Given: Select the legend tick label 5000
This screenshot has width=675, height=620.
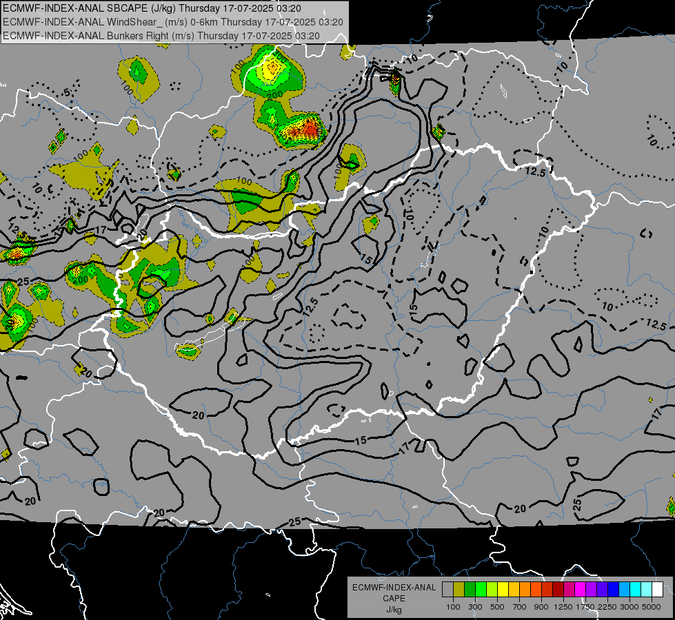Looking at the screenshot, I should [652, 607].
